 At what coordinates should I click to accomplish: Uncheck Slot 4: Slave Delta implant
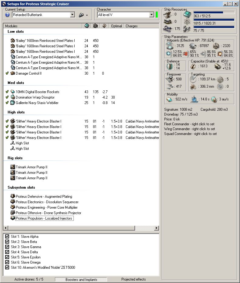click(7, 252)
